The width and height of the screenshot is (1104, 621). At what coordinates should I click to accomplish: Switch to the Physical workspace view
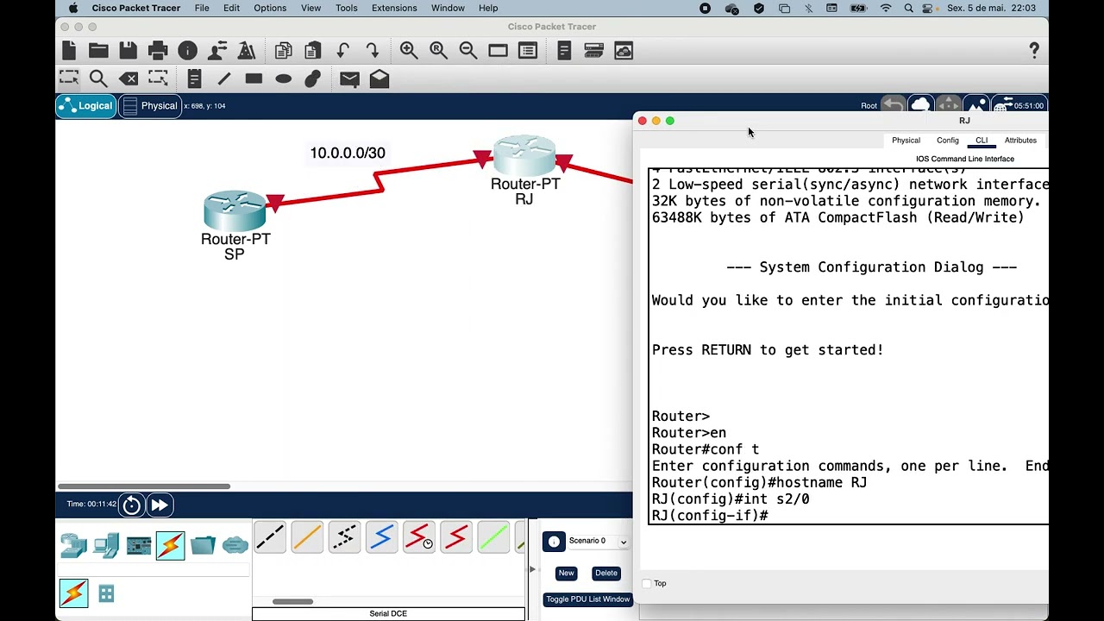150,106
